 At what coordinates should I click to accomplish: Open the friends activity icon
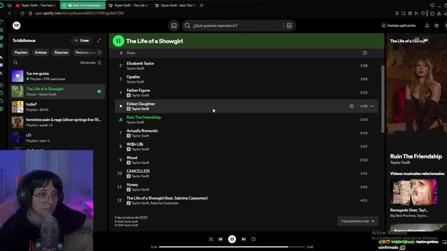pyautogui.click(x=437, y=25)
